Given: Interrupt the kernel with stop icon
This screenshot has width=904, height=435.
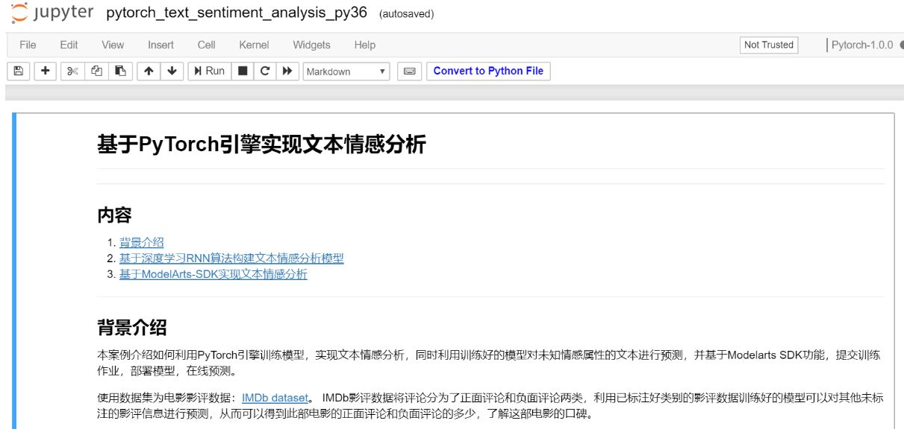Looking at the screenshot, I should click(243, 71).
